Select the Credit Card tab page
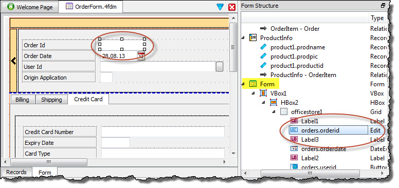This screenshot has height=188, width=399. [x=88, y=99]
